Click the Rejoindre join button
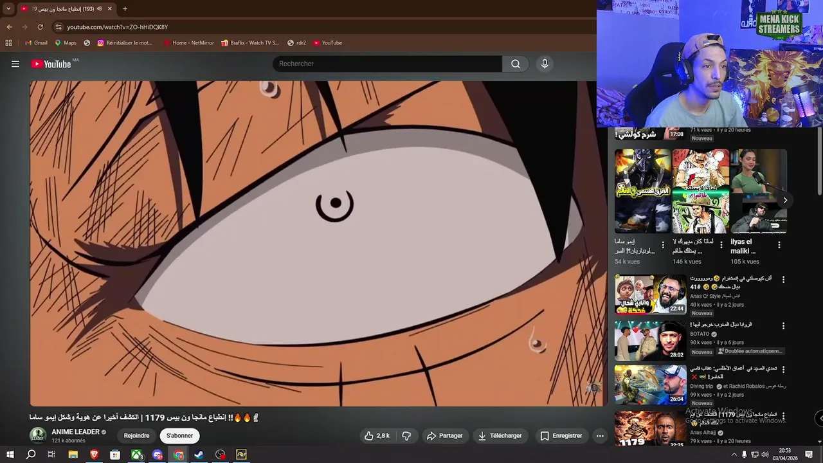Image resolution: width=823 pixels, height=463 pixels. pos(136,435)
